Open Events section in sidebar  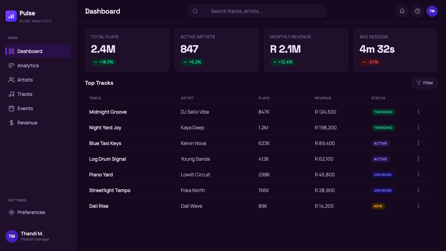pos(38,108)
